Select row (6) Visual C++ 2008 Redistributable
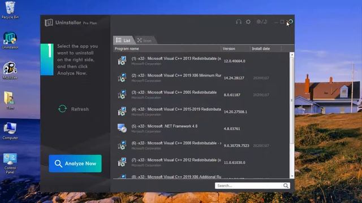Viewport: 362px width, 203px height. [201, 145]
